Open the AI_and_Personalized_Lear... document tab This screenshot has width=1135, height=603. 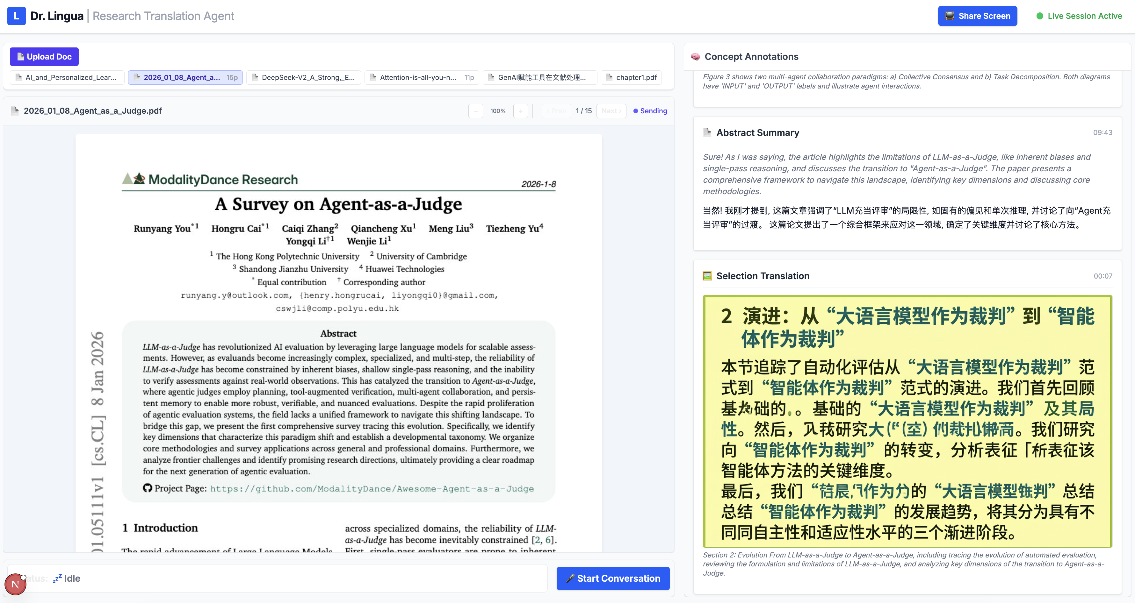click(x=67, y=77)
